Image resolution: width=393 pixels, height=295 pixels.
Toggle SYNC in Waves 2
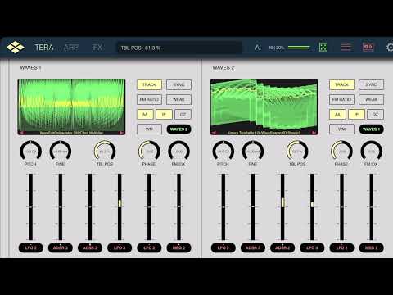tap(371, 84)
